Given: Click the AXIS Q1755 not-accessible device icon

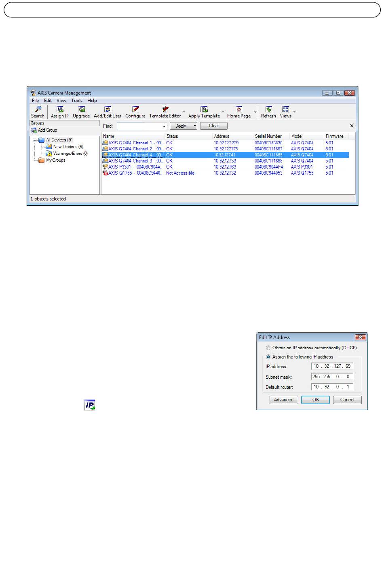Looking at the screenshot, I should tap(105, 173).
